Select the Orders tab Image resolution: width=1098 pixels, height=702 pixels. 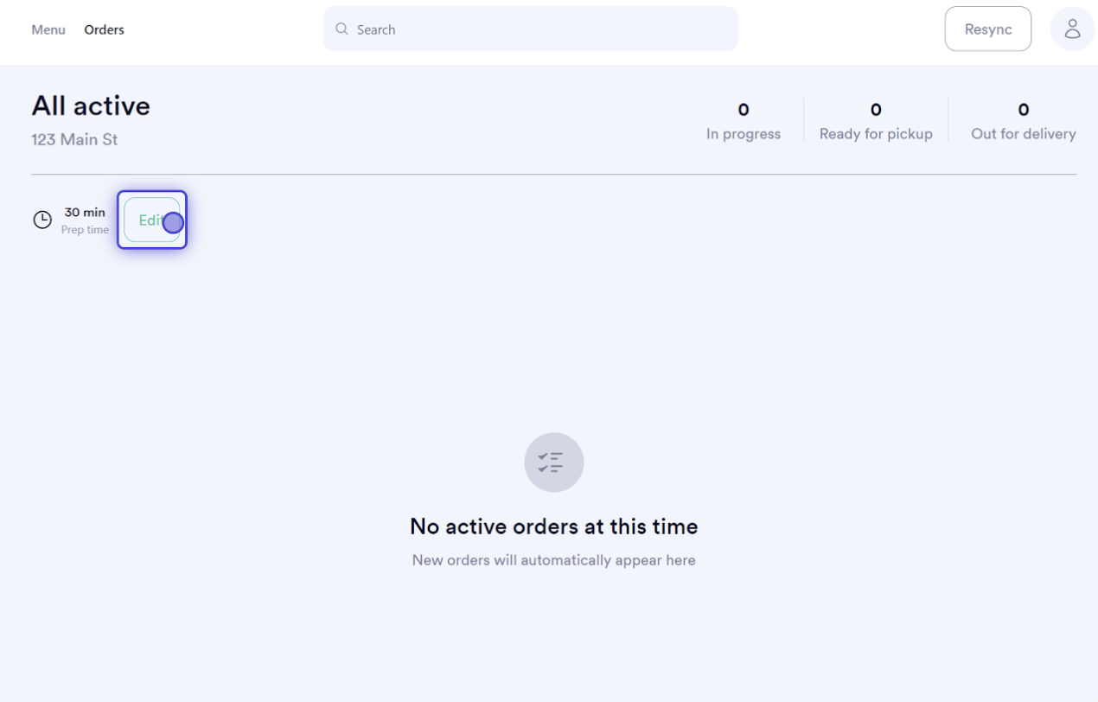[104, 29]
